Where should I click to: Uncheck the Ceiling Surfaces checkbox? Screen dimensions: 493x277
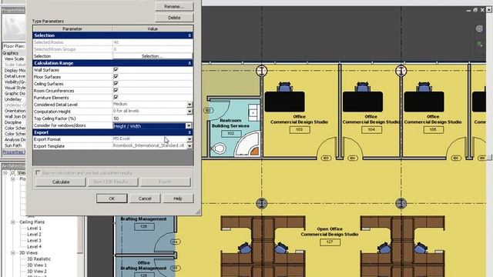tap(116, 83)
